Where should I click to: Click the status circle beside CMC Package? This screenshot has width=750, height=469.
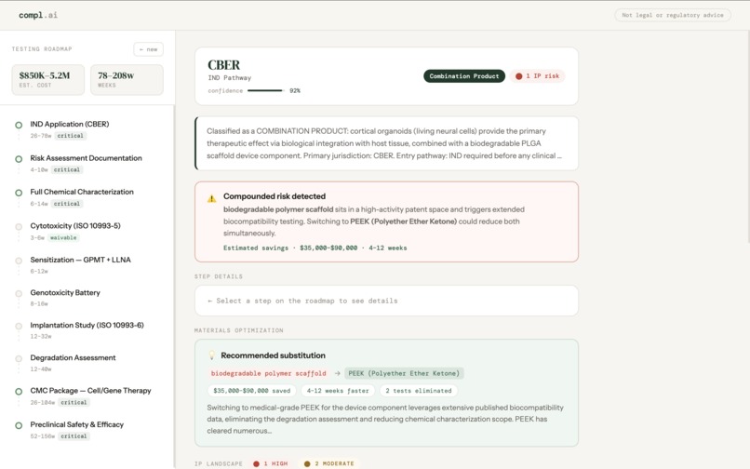coord(19,392)
